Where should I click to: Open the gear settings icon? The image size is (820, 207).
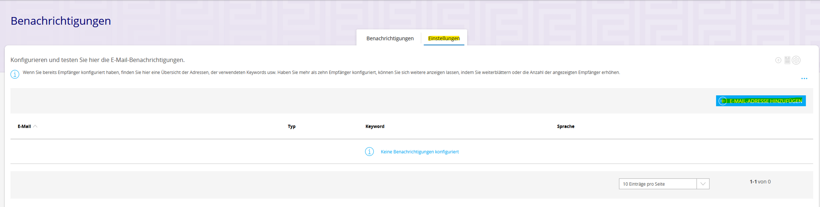point(796,60)
